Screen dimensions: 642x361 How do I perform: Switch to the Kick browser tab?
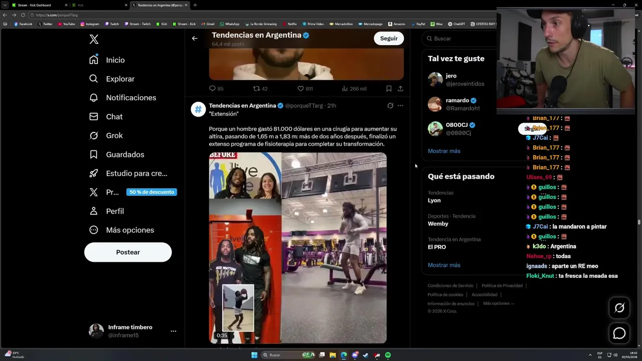pyautogui.click(x=99, y=5)
